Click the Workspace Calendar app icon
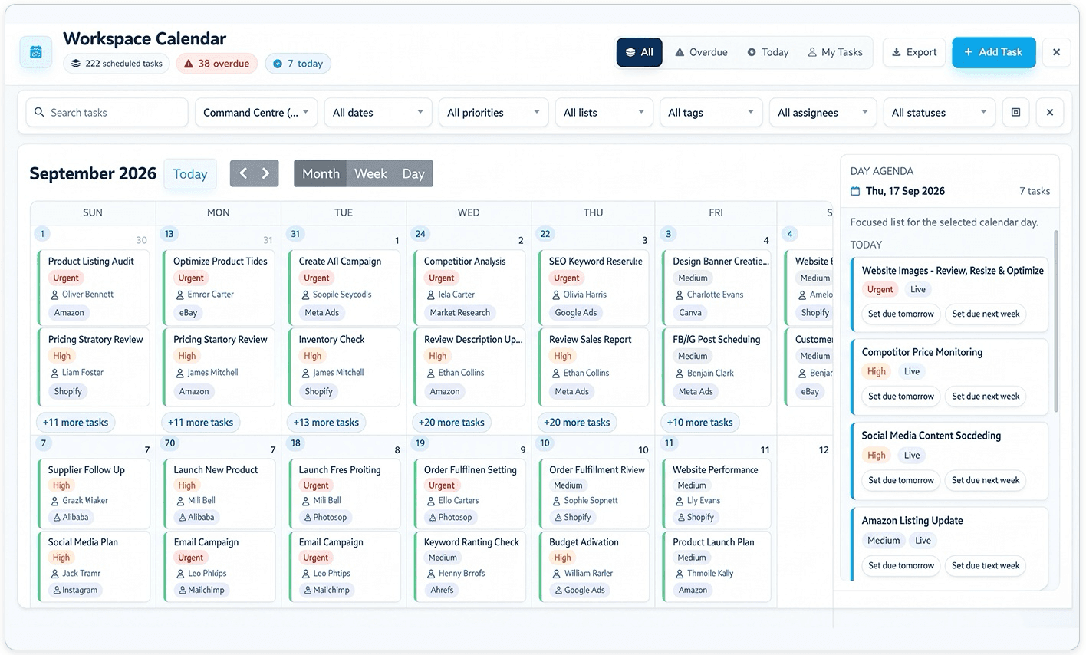The height and width of the screenshot is (655, 1086). tap(36, 52)
